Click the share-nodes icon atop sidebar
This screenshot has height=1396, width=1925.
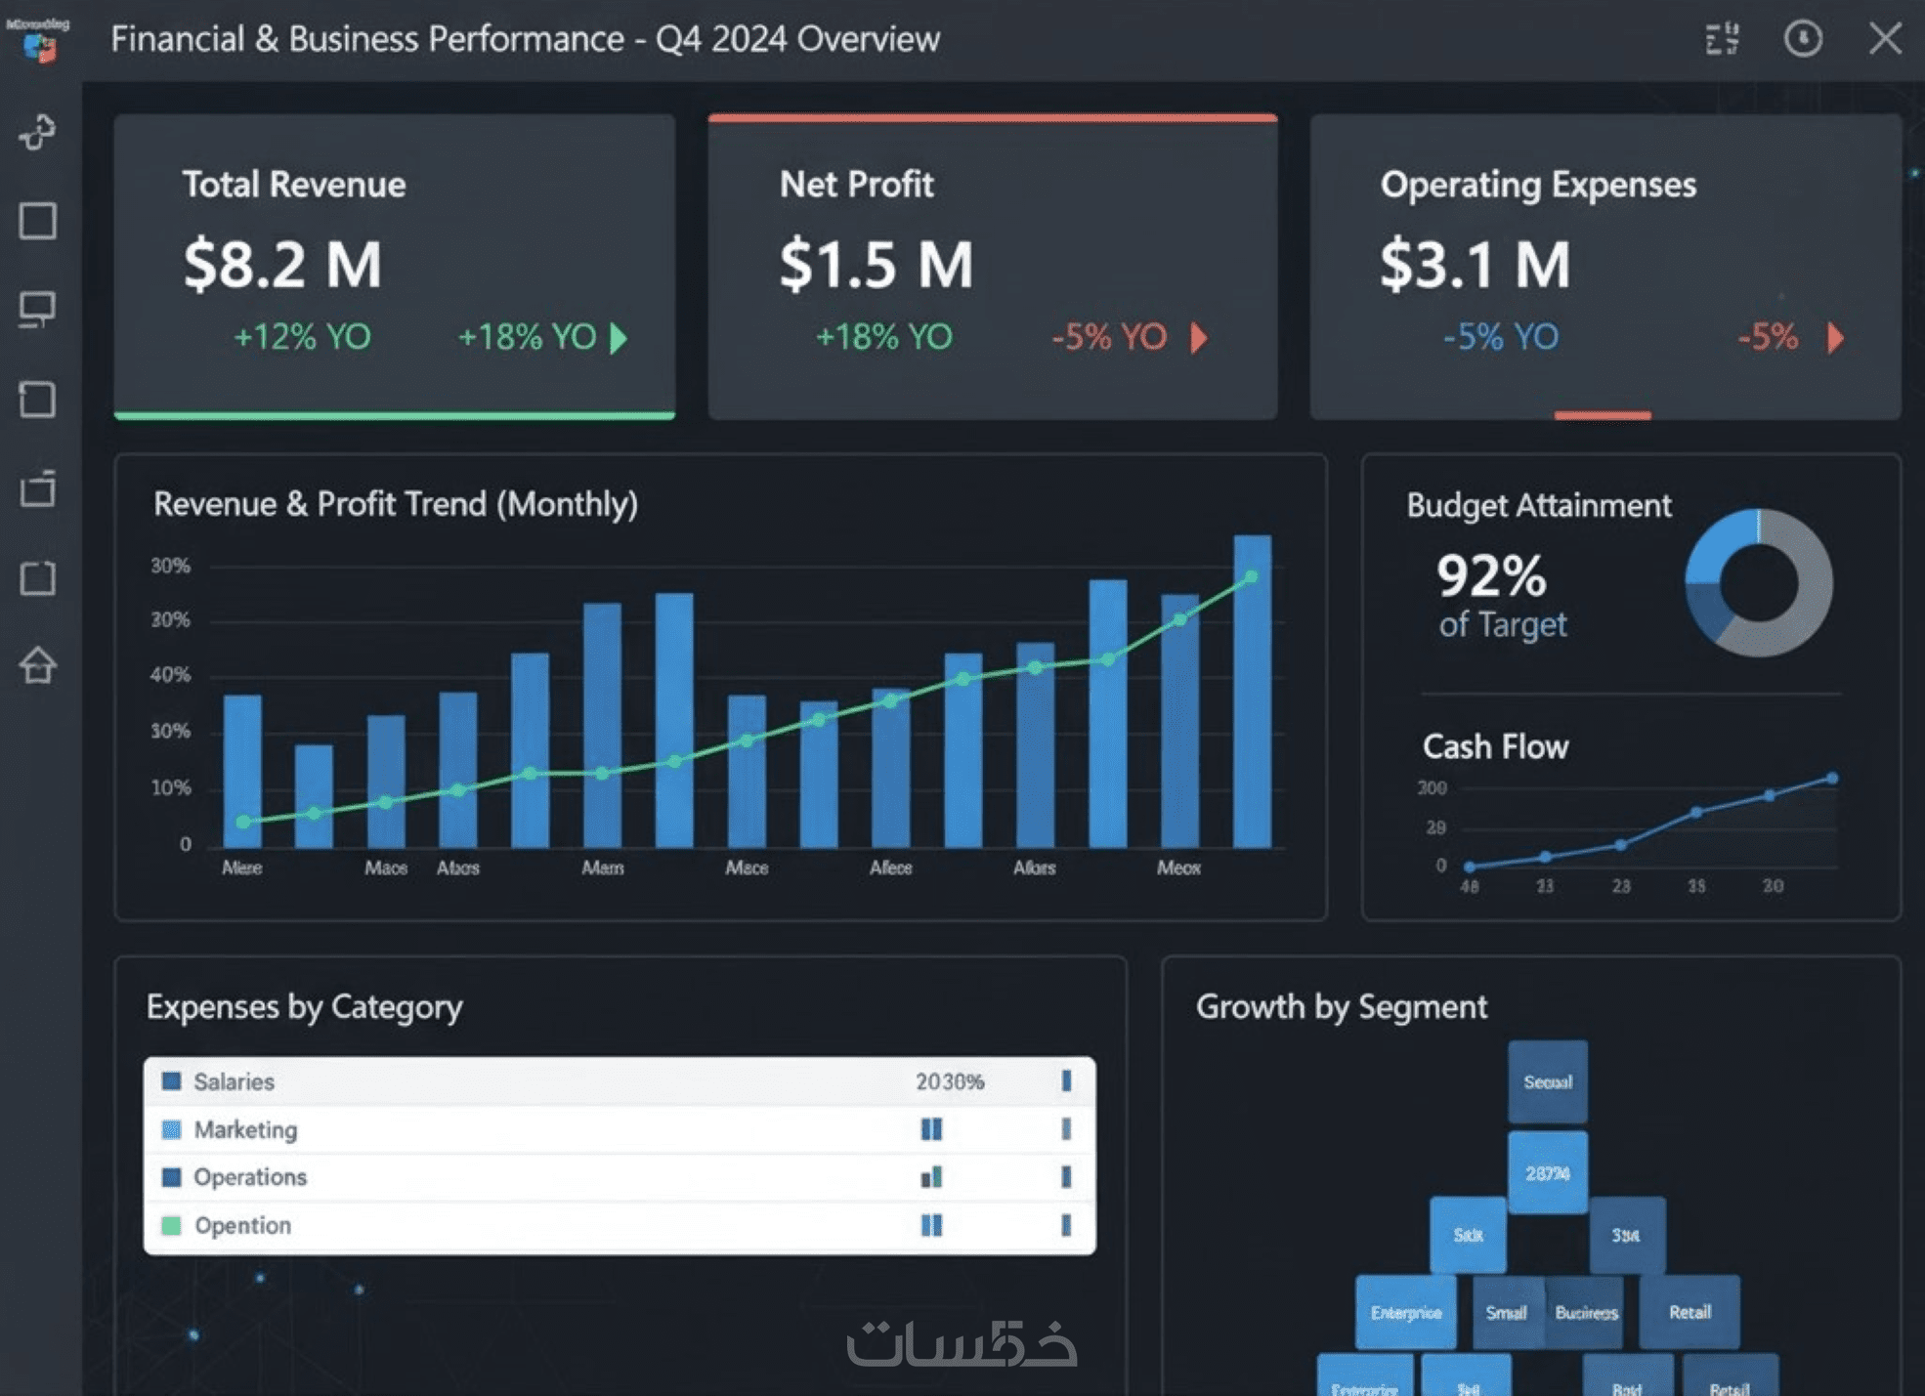[38, 132]
